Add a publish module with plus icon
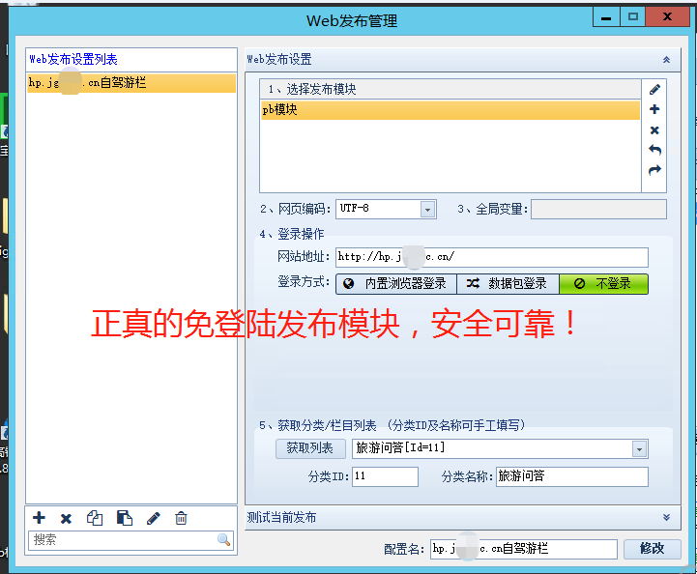Image resolution: width=697 pixels, height=574 pixels. coord(654,109)
